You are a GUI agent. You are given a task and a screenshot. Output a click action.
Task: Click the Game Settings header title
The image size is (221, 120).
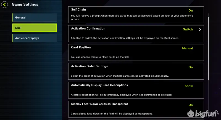click(25, 4)
